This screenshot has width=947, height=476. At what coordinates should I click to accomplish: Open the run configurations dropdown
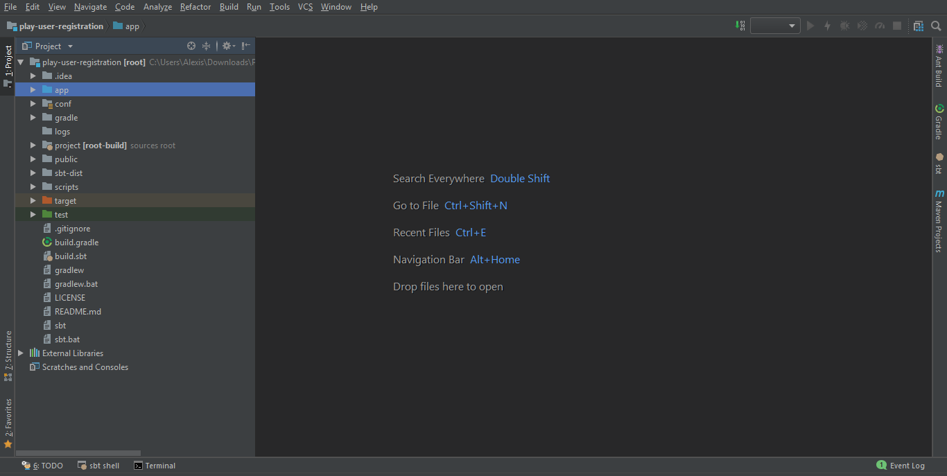coord(774,26)
